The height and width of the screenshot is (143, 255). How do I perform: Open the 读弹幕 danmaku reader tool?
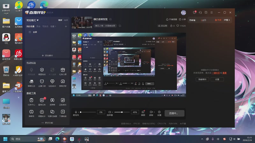click(52, 102)
